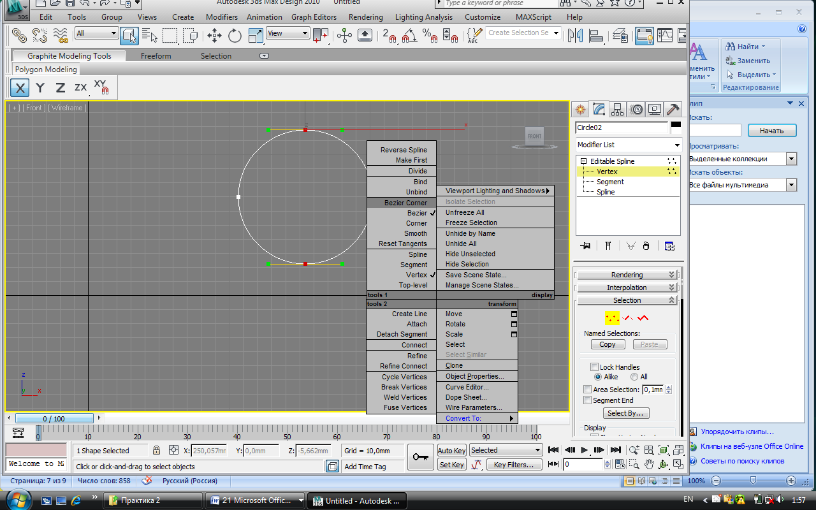Select the Select and Uniform Scale tool

click(256, 35)
